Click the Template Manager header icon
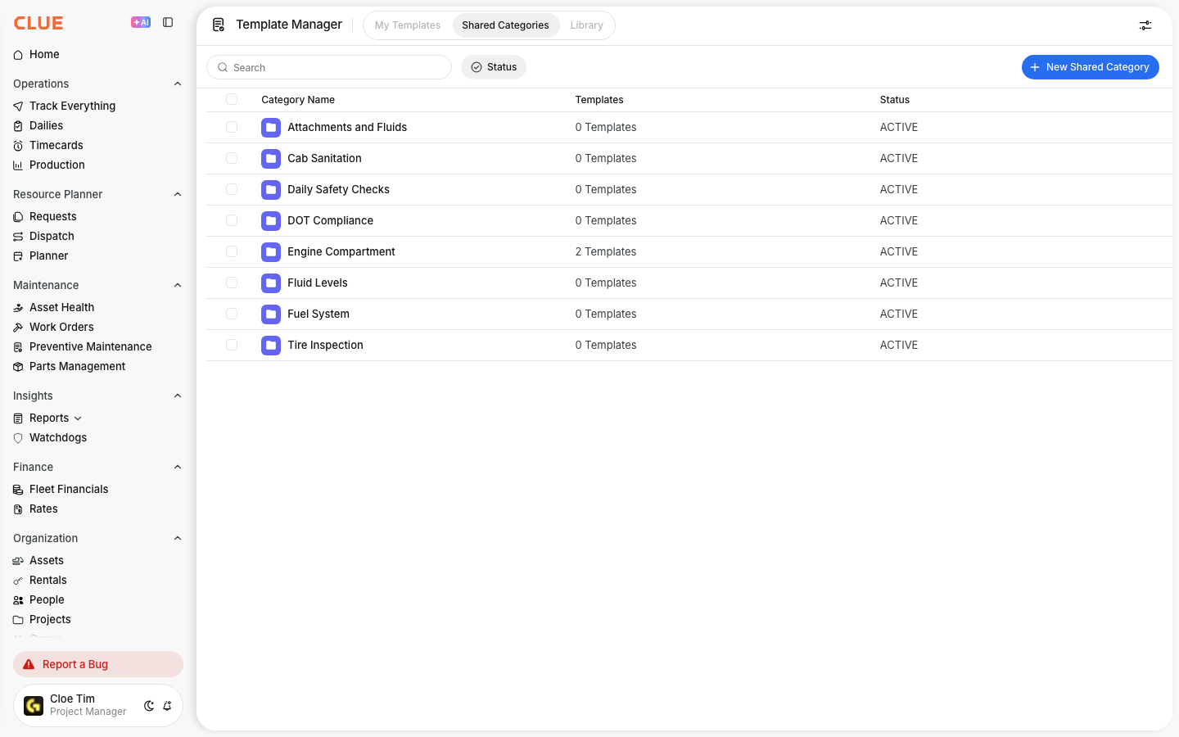1179x737 pixels. (219, 25)
